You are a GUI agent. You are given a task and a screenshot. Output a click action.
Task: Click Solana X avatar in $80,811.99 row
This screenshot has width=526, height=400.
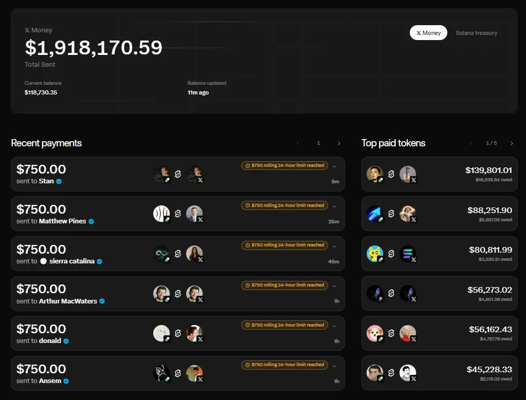(x=408, y=254)
